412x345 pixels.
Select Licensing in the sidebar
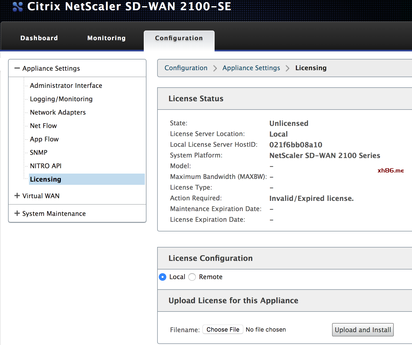tap(87, 179)
